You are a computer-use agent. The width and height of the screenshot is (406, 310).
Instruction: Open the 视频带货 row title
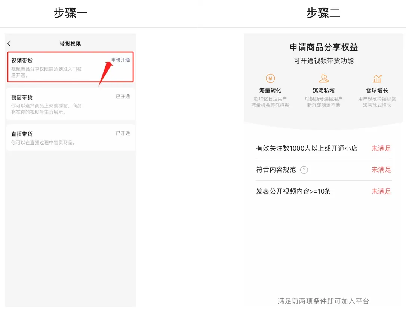coord(22,61)
